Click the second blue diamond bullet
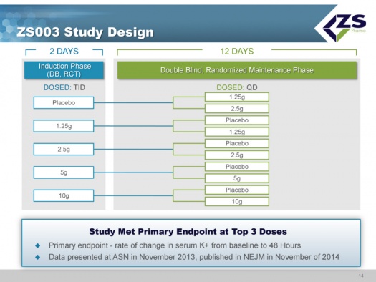 (38, 257)
